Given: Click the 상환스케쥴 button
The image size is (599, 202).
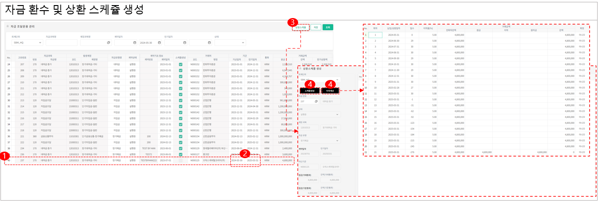Looking at the screenshot, I should tap(300, 27).
